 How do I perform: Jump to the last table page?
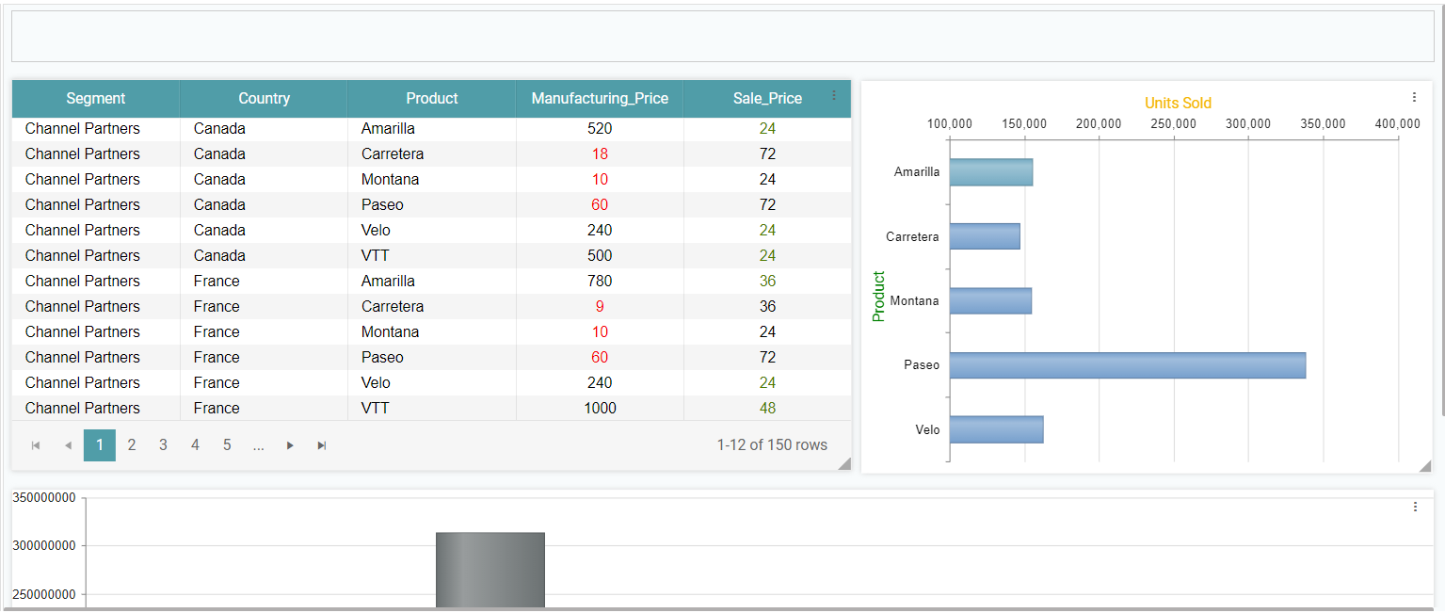(322, 445)
